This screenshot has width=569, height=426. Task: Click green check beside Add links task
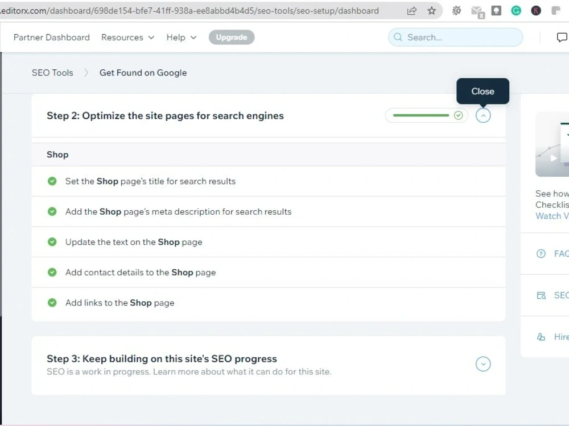(52, 303)
